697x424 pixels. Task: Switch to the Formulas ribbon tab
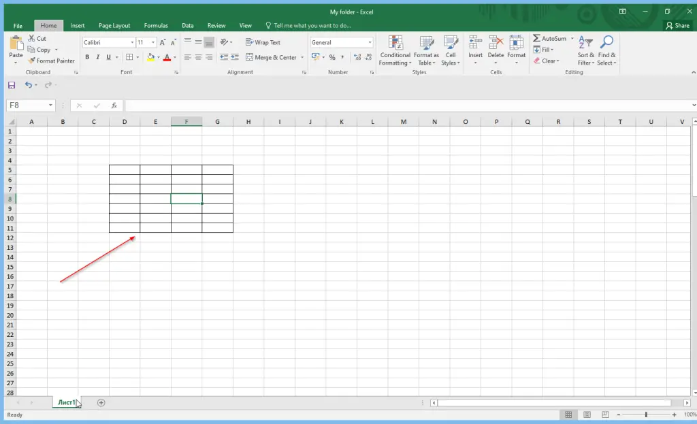[x=156, y=25]
